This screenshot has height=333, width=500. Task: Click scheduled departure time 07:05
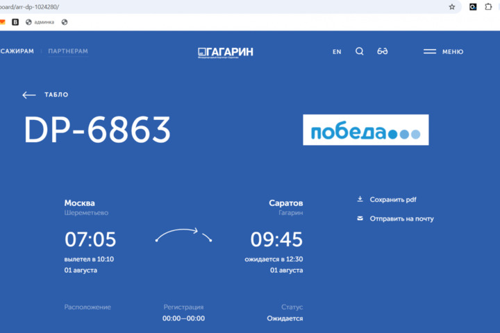click(x=90, y=239)
